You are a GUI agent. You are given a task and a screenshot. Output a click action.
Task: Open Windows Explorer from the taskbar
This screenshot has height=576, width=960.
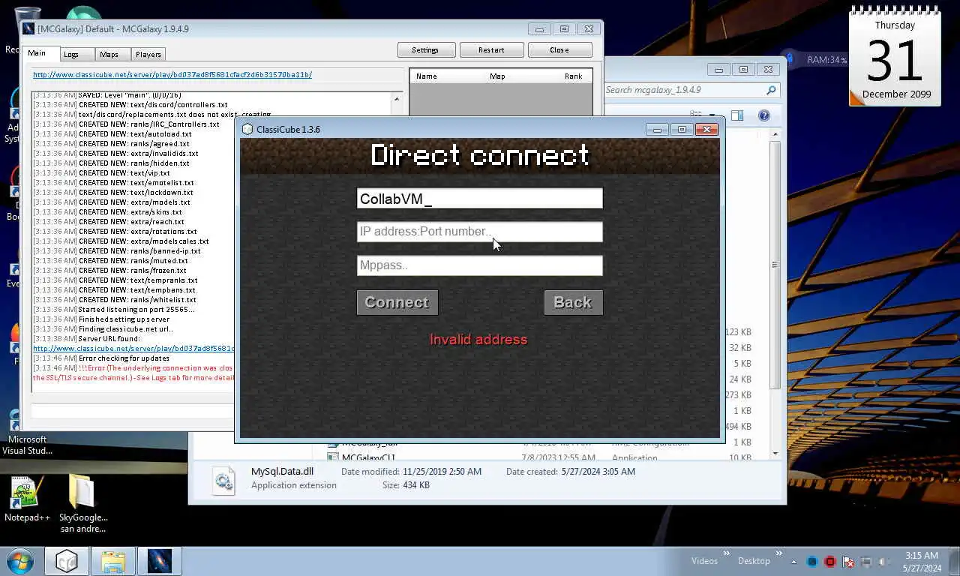113,561
